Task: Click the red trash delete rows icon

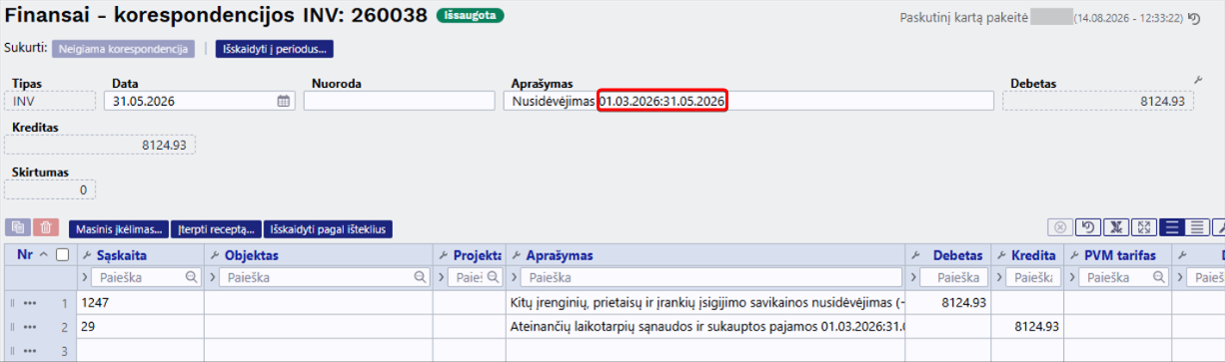Action: pyautogui.click(x=47, y=228)
